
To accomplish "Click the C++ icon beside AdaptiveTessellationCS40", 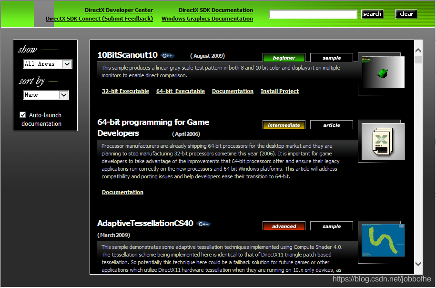I will (203, 224).
